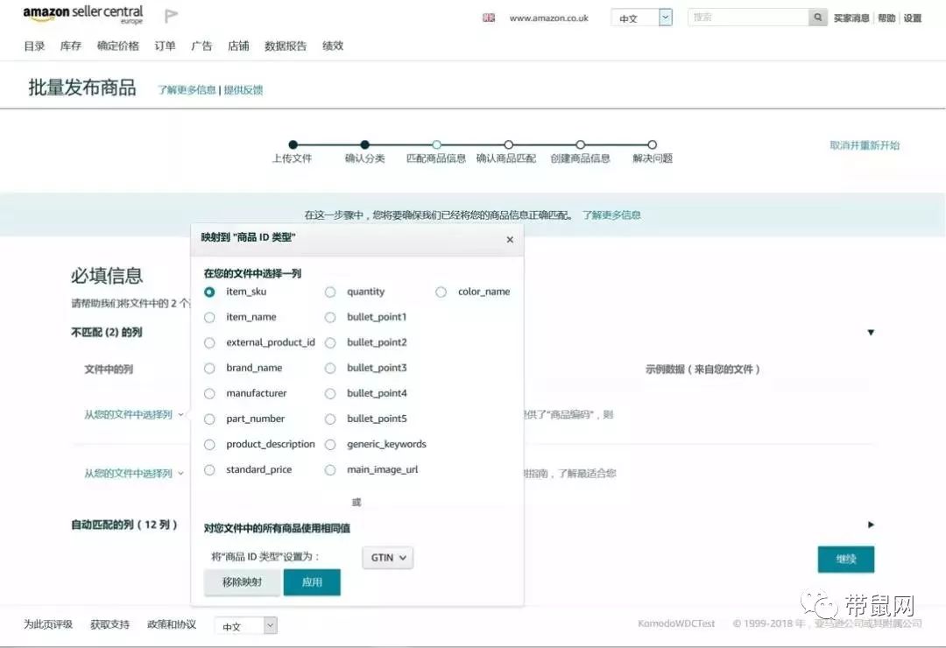Select the quantity radio button
Image resolution: width=946 pixels, height=648 pixels.
[x=330, y=292]
